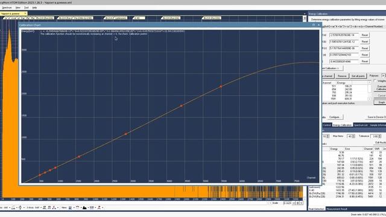
Task: Open the Spectrum menu
Action: [7, 8]
